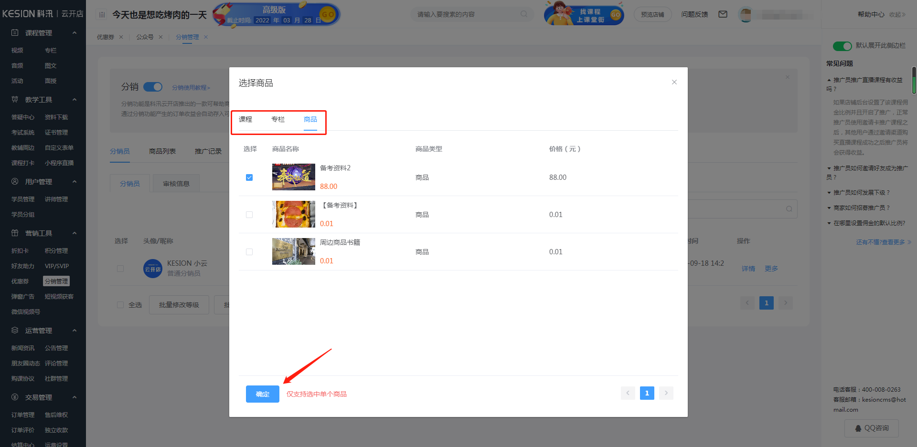The width and height of the screenshot is (917, 447).
Task: Click the search magnifier in top search box
Action: (524, 14)
